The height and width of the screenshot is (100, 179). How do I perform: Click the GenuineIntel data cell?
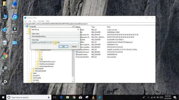[112, 57]
